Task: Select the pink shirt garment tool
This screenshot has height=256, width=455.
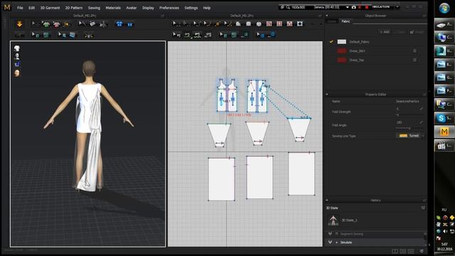Action: coord(56,24)
